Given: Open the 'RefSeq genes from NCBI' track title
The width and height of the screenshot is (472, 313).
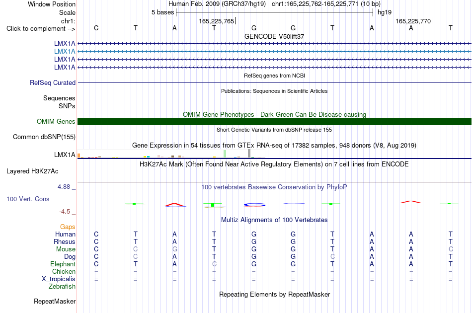Looking at the screenshot, I should [x=274, y=76].
